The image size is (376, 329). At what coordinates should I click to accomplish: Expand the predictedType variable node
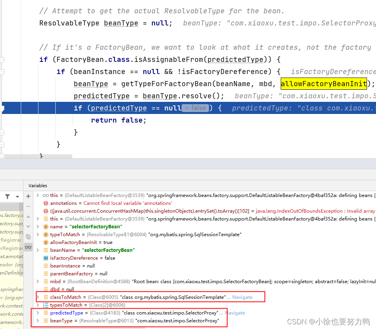click(38, 313)
